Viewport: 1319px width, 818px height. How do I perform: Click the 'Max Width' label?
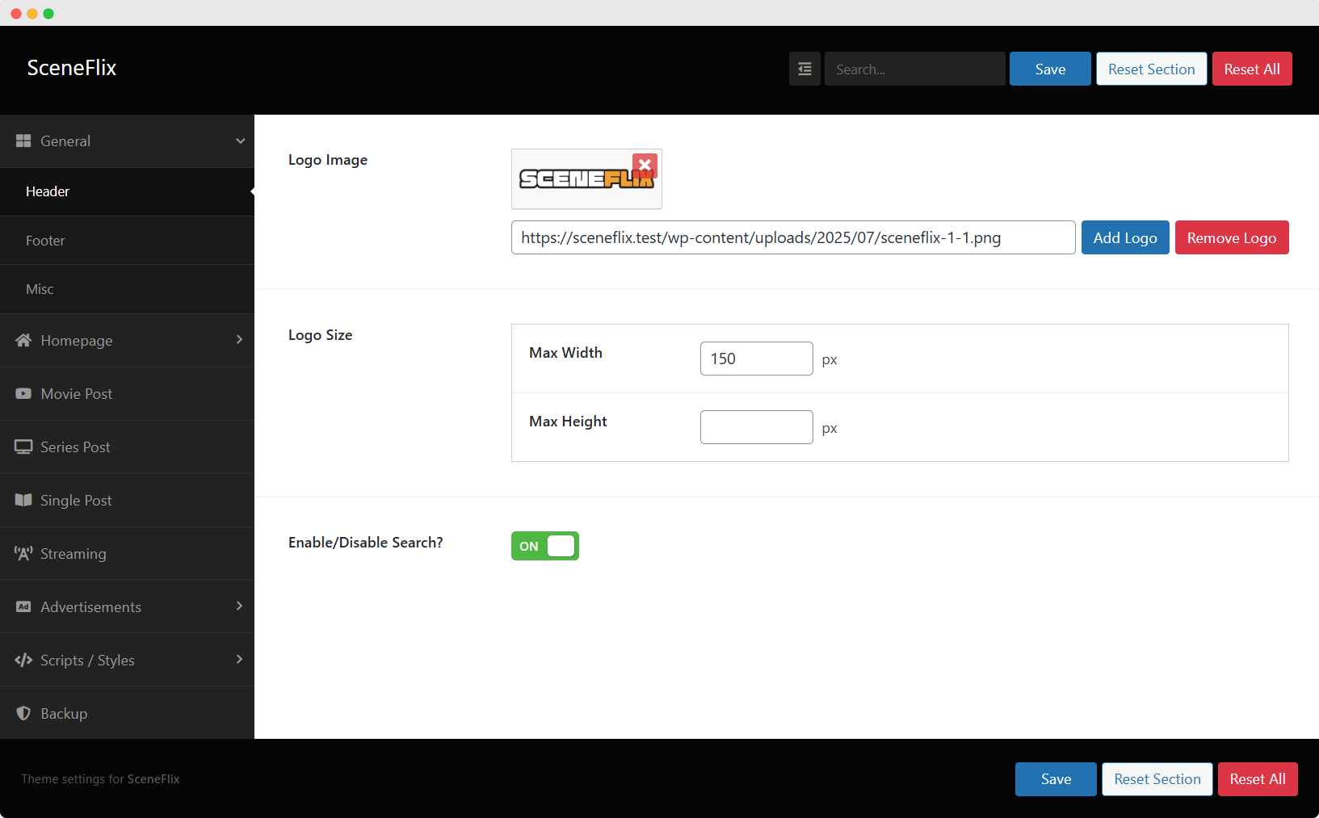[x=565, y=353]
